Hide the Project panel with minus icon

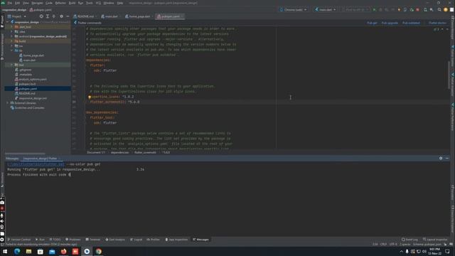tap(68, 16)
